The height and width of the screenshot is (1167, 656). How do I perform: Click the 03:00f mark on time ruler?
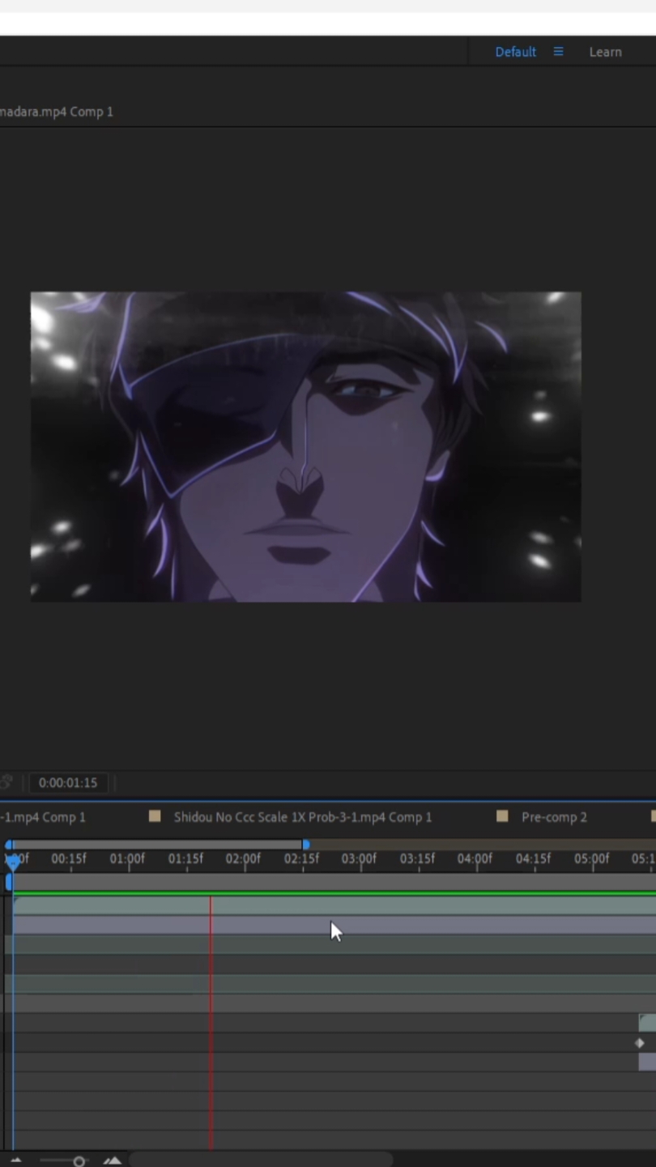coord(359,858)
